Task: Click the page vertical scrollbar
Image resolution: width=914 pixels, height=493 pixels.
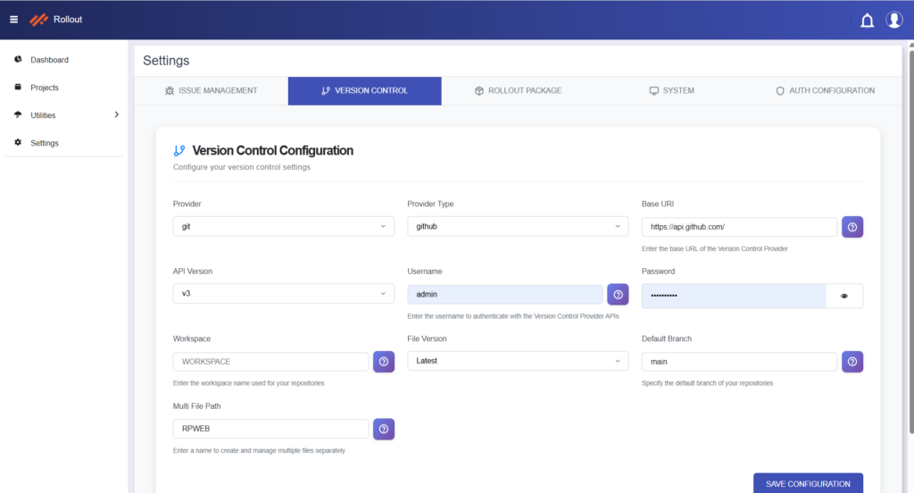Action: [x=911, y=242]
